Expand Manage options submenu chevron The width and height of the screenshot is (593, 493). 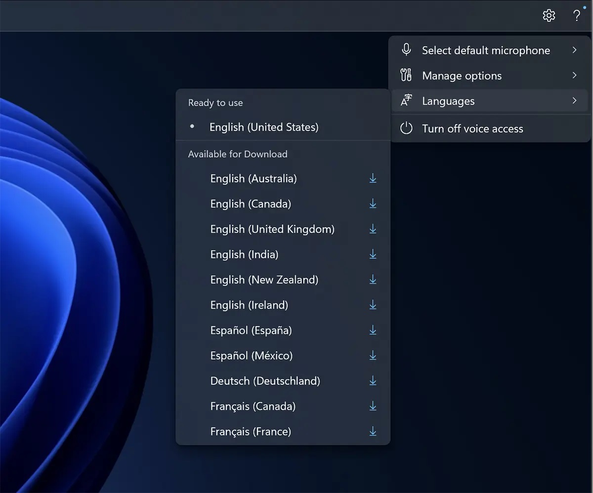tap(574, 76)
